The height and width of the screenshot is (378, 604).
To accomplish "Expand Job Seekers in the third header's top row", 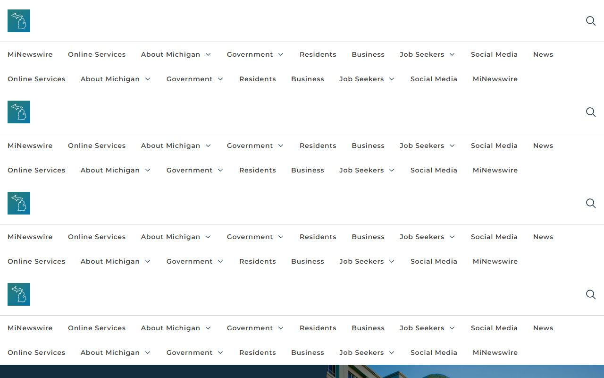I will pos(452,237).
